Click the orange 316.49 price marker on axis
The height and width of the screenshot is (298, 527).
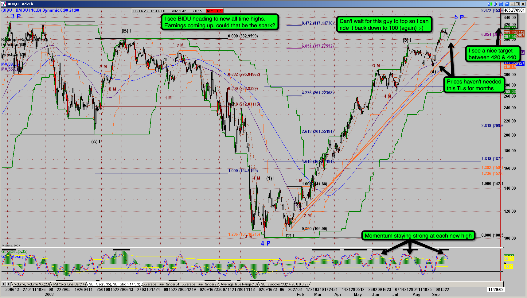[510, 67]
